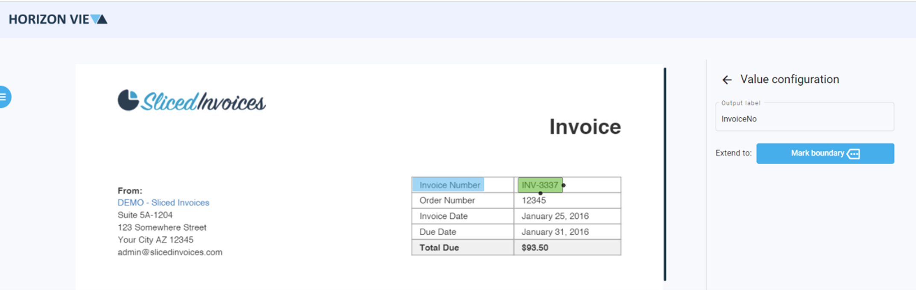Click the tag icon inside Mark boundary

tap(853, 154)
